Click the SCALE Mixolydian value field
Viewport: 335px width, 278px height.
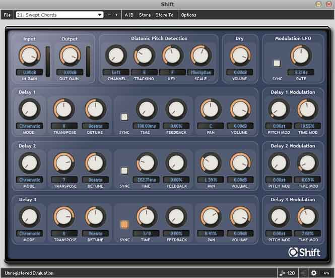click(x=200, y=72)
